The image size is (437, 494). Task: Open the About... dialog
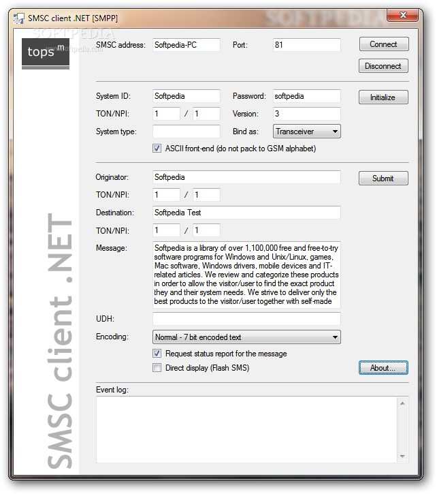[383, 368]
